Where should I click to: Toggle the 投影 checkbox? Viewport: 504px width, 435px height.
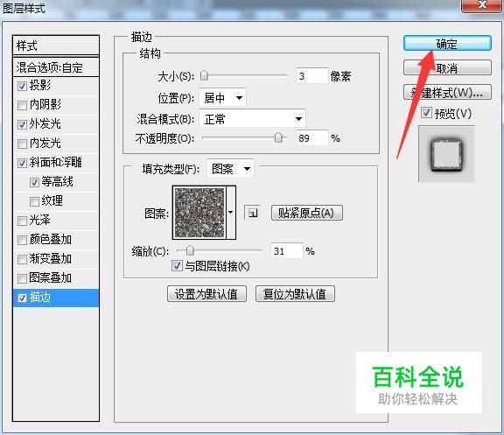pyautogui.click(x=22, y=86)
